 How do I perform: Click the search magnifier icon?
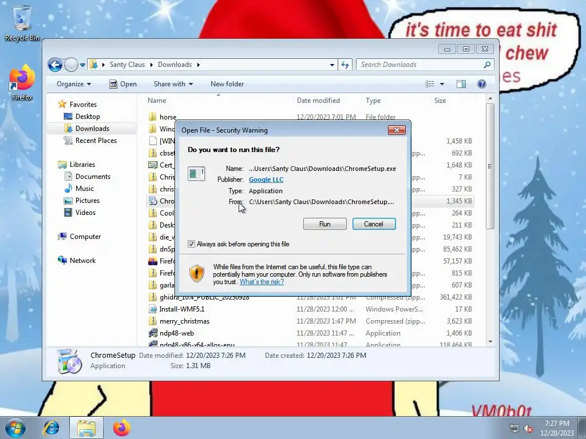pos(487,65)
